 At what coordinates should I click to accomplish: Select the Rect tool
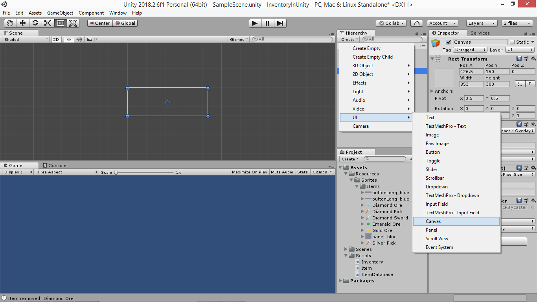[61, 23]
